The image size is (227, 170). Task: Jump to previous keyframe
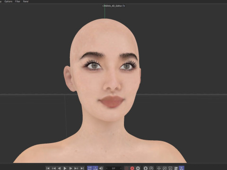53,168
